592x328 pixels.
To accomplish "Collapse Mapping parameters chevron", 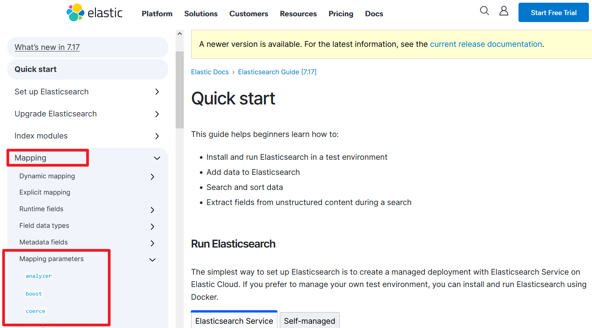I will pyautogui.click(x=152, y=260).
